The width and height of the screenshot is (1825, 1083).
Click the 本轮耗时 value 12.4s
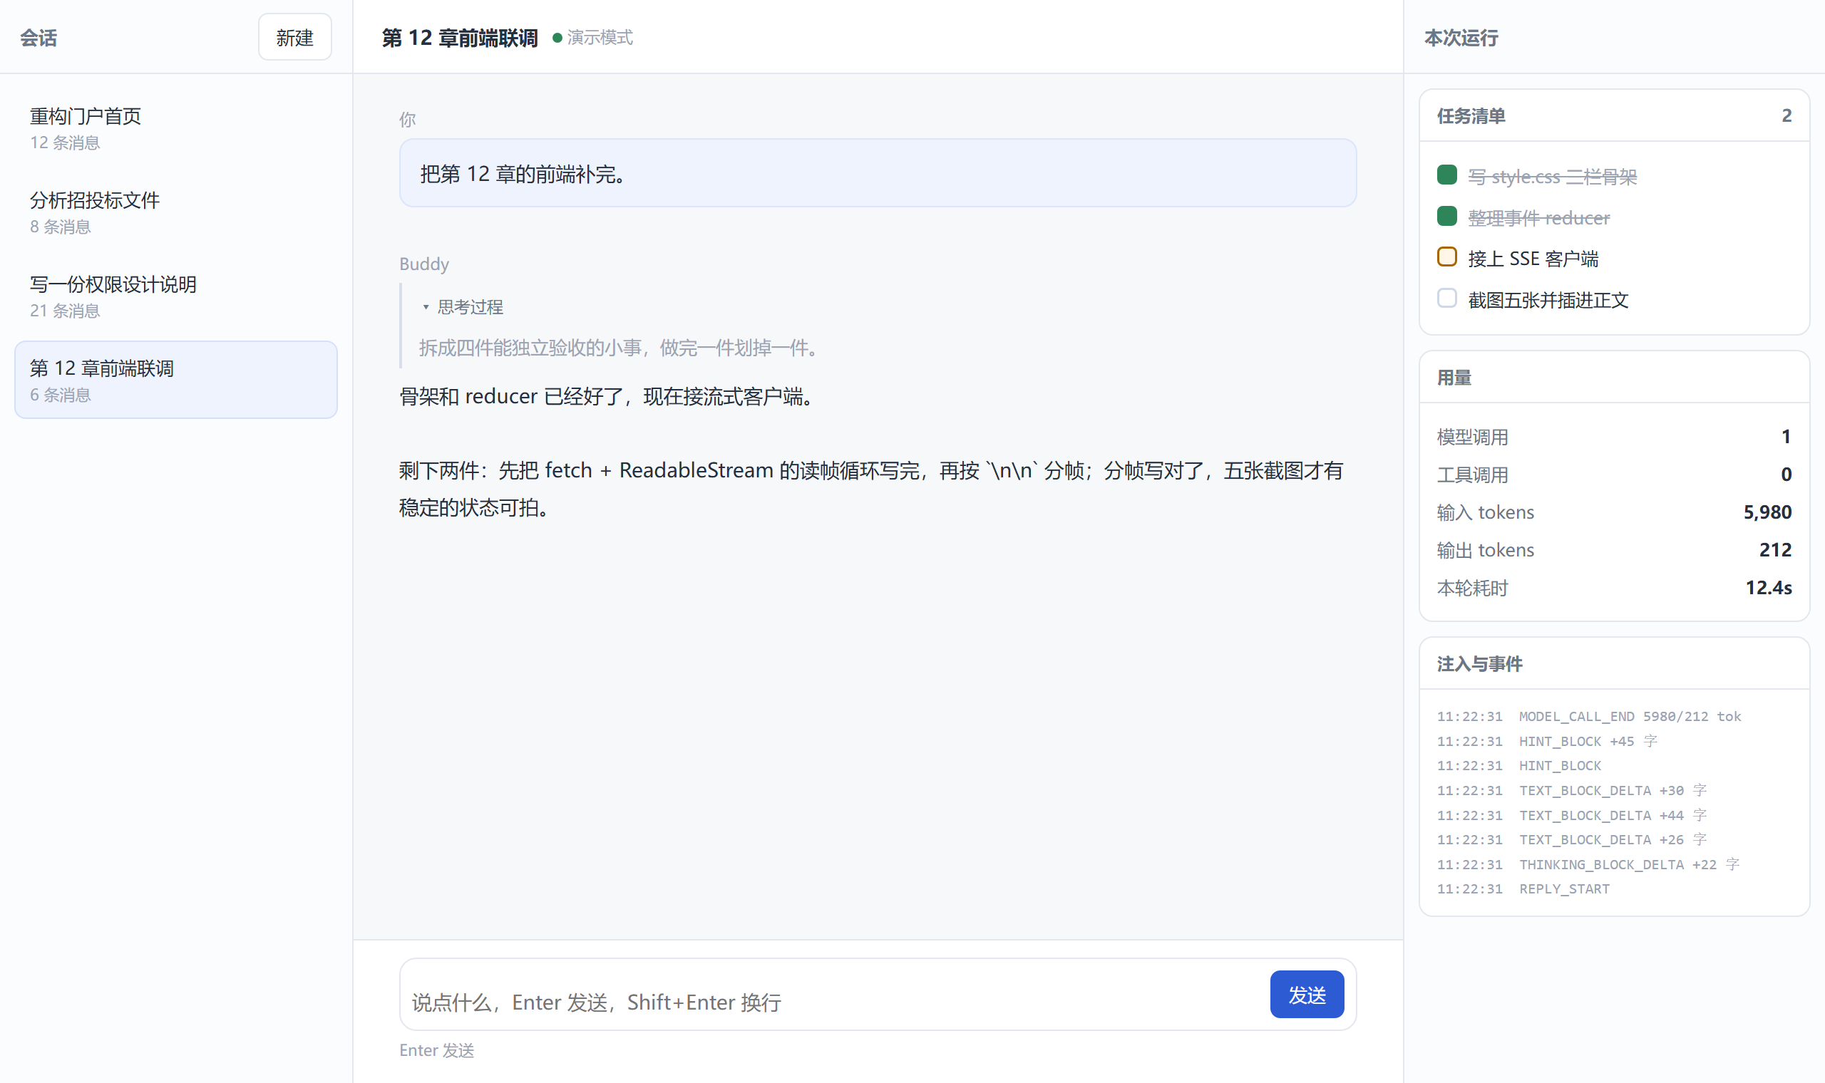[x=1768, y=589]
